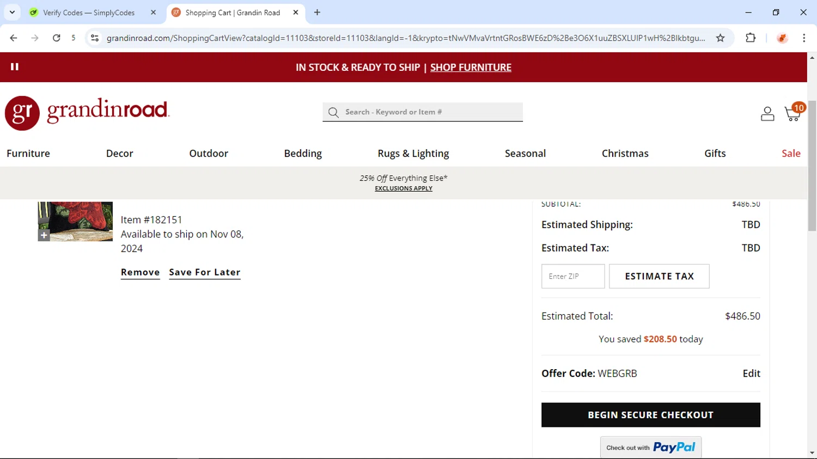Open the Outdoor menu
Viewport: 817px width, 459px height.
click(x=209, y=154)
